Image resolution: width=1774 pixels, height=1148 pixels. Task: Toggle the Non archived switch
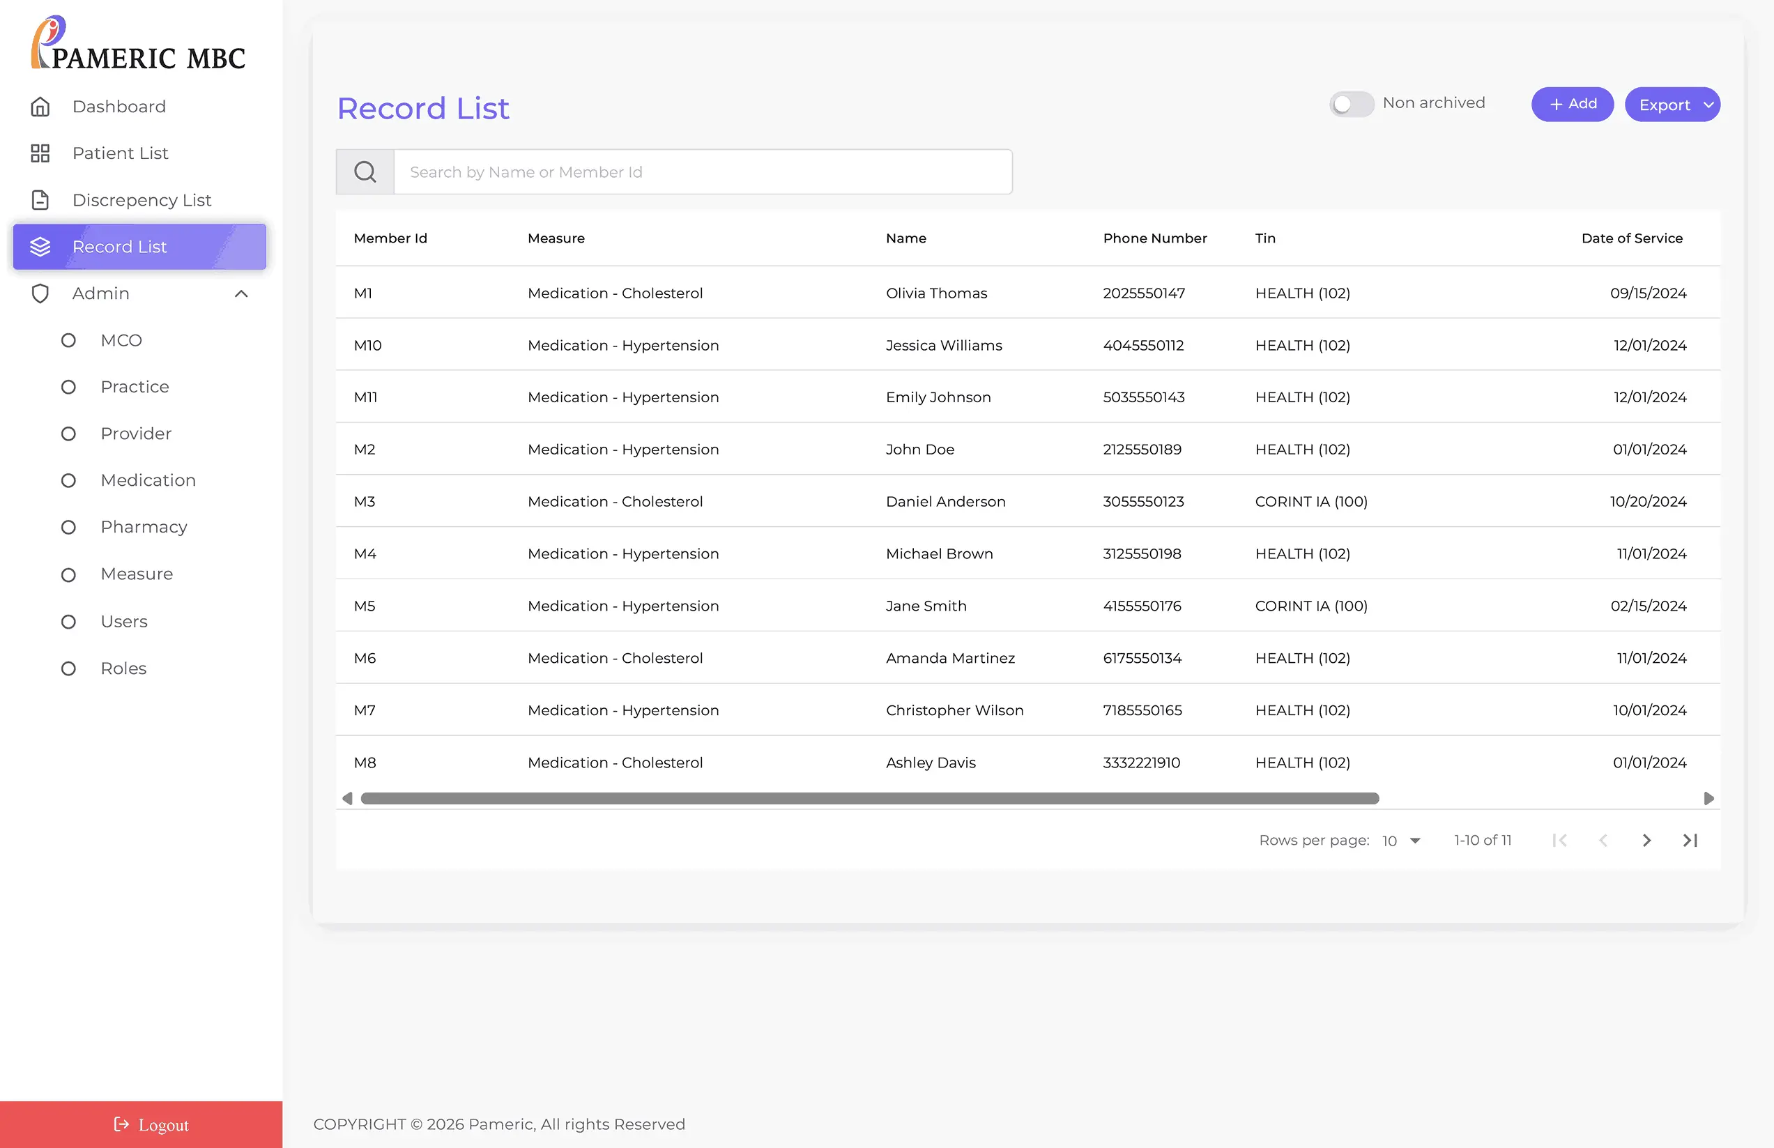click(1352, 104)
